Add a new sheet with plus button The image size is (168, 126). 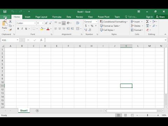coord(37,111)
